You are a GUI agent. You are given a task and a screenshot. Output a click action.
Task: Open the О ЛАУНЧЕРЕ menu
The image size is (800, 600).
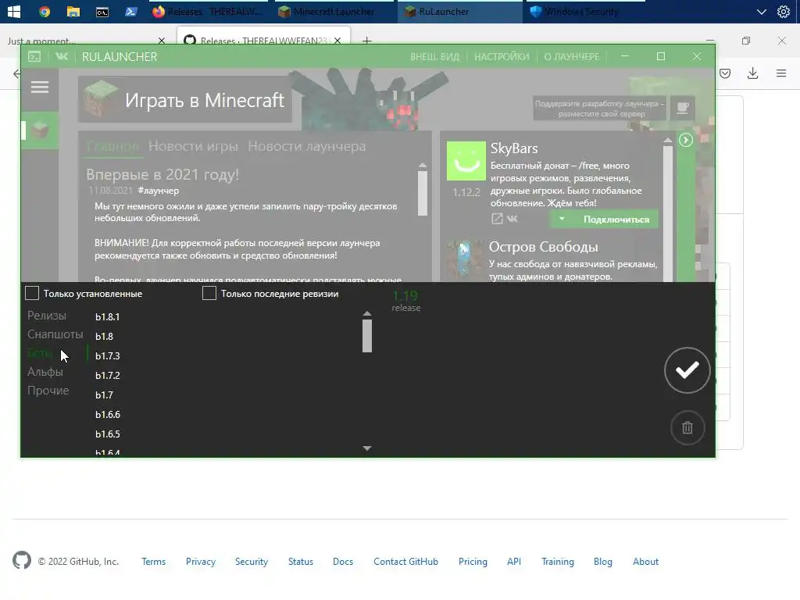[x=571, y=56]
